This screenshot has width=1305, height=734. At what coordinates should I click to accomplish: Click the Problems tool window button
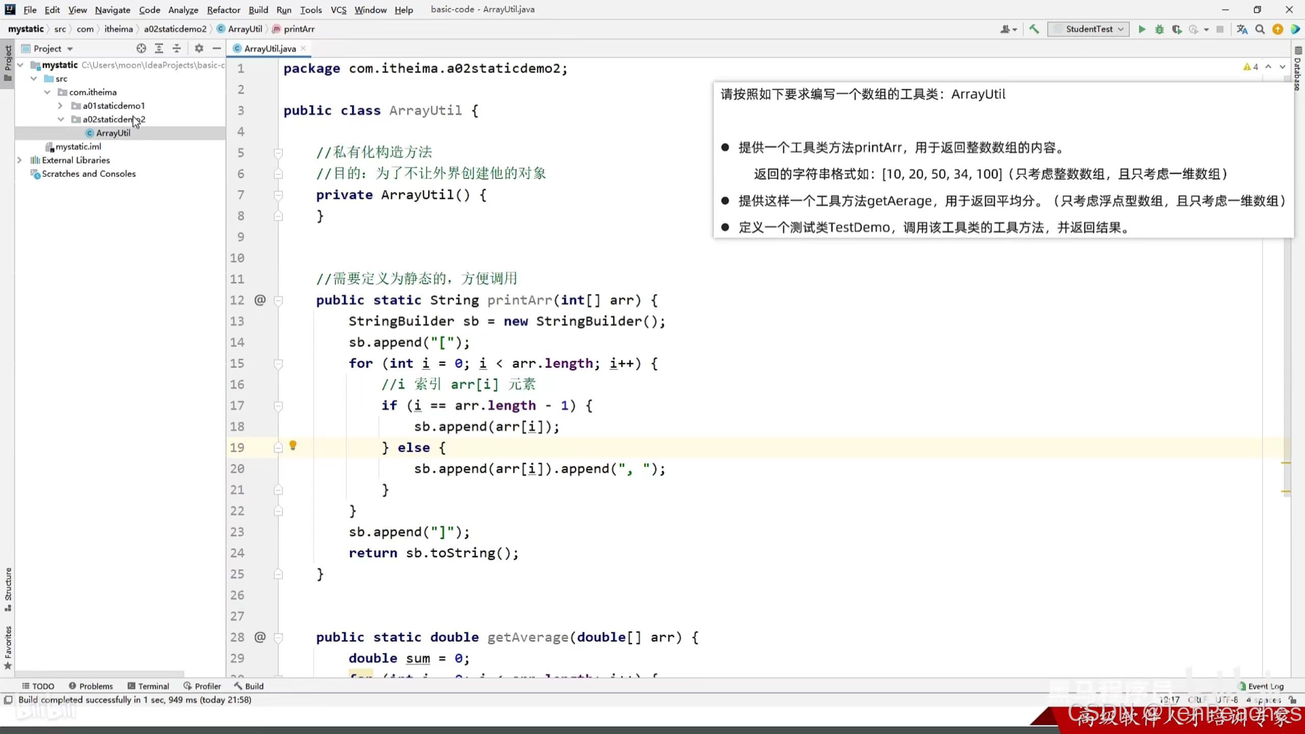coord(91,686)
